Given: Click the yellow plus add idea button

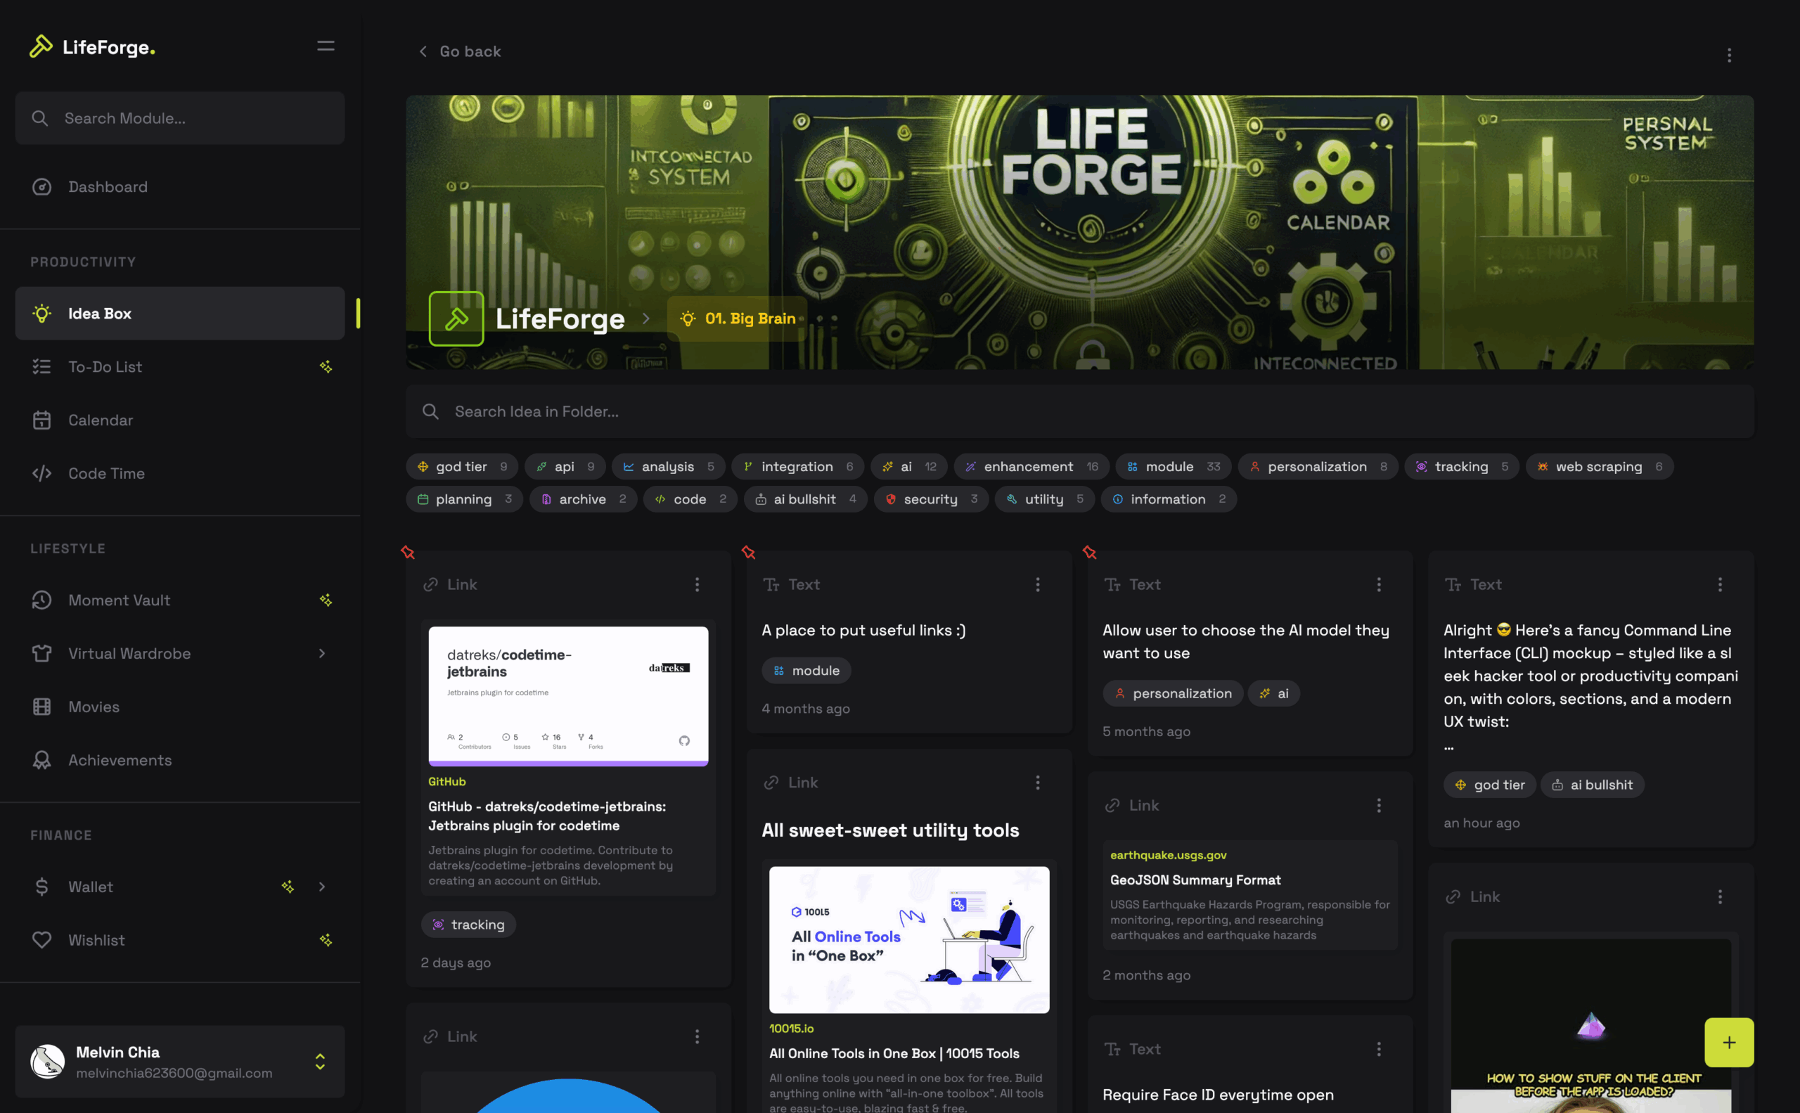Looking at the screenshot, I should [1728, 1041].
